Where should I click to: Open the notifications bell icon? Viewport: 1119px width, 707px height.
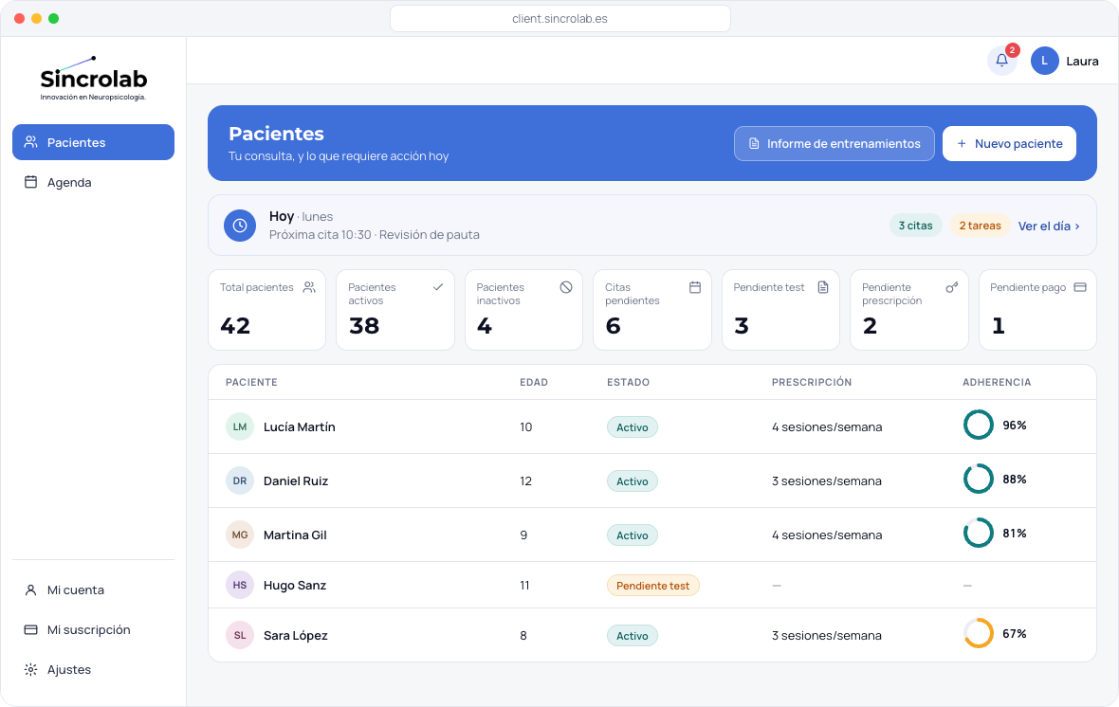click(x=1001, y=61)
